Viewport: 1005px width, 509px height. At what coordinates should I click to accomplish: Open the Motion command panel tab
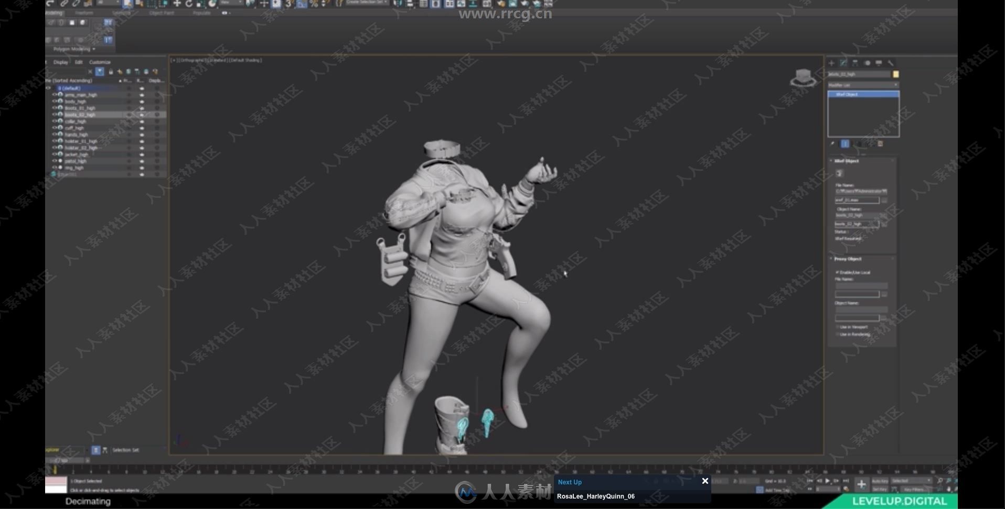click(867, 63)
